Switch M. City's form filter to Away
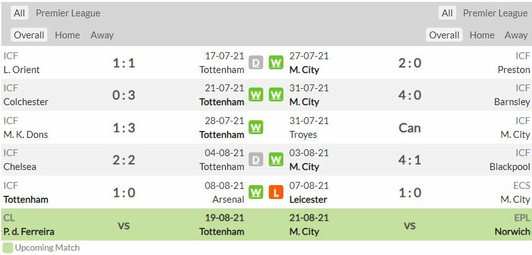532x255 pixels. (516, 35)
